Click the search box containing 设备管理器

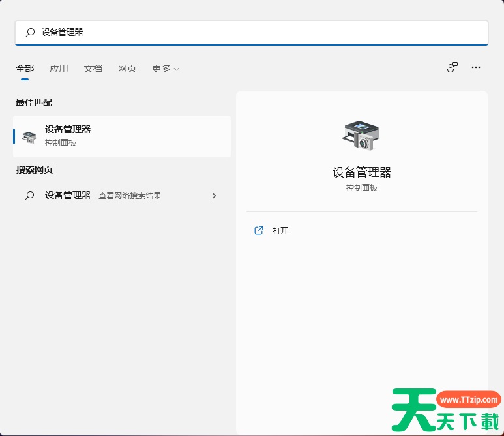pos(252,33)
